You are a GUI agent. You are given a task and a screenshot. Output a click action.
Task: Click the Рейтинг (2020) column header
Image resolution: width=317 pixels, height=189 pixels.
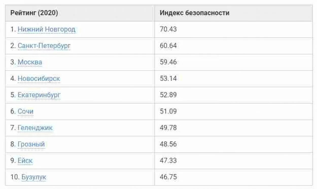point(34,13)
